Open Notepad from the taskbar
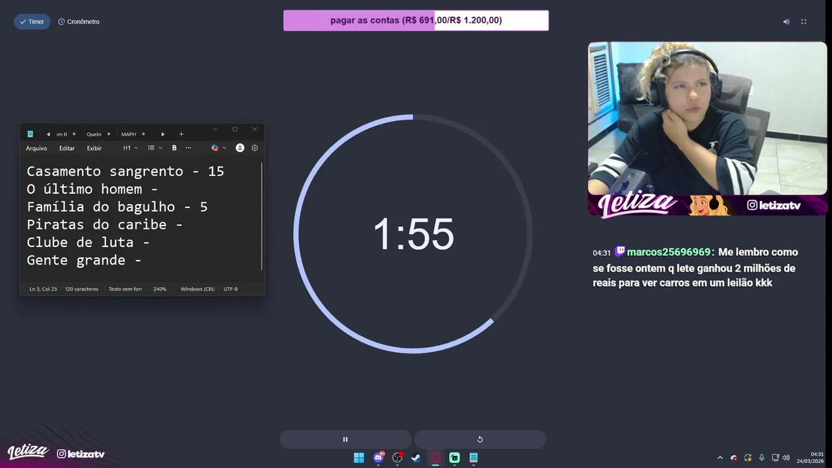Image resolution: width=832 pixels, height=468 pixels. click(x=474, y=458)
